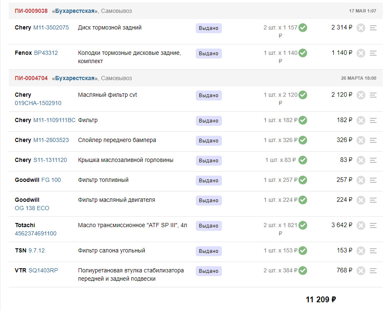Click green checkmark for Спойлер переднего бампера
This screenshot has height=311, width=389.
click(303, 140)
